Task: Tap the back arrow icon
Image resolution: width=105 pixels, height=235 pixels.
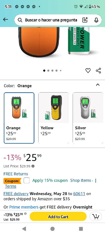Action: click(6, 19)
